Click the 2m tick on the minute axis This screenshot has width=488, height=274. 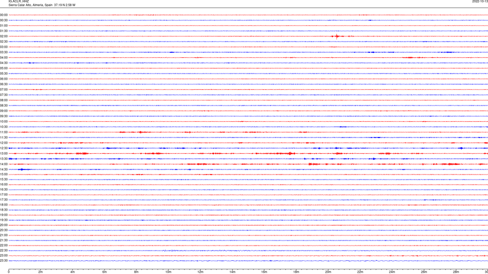coord(41,272)
